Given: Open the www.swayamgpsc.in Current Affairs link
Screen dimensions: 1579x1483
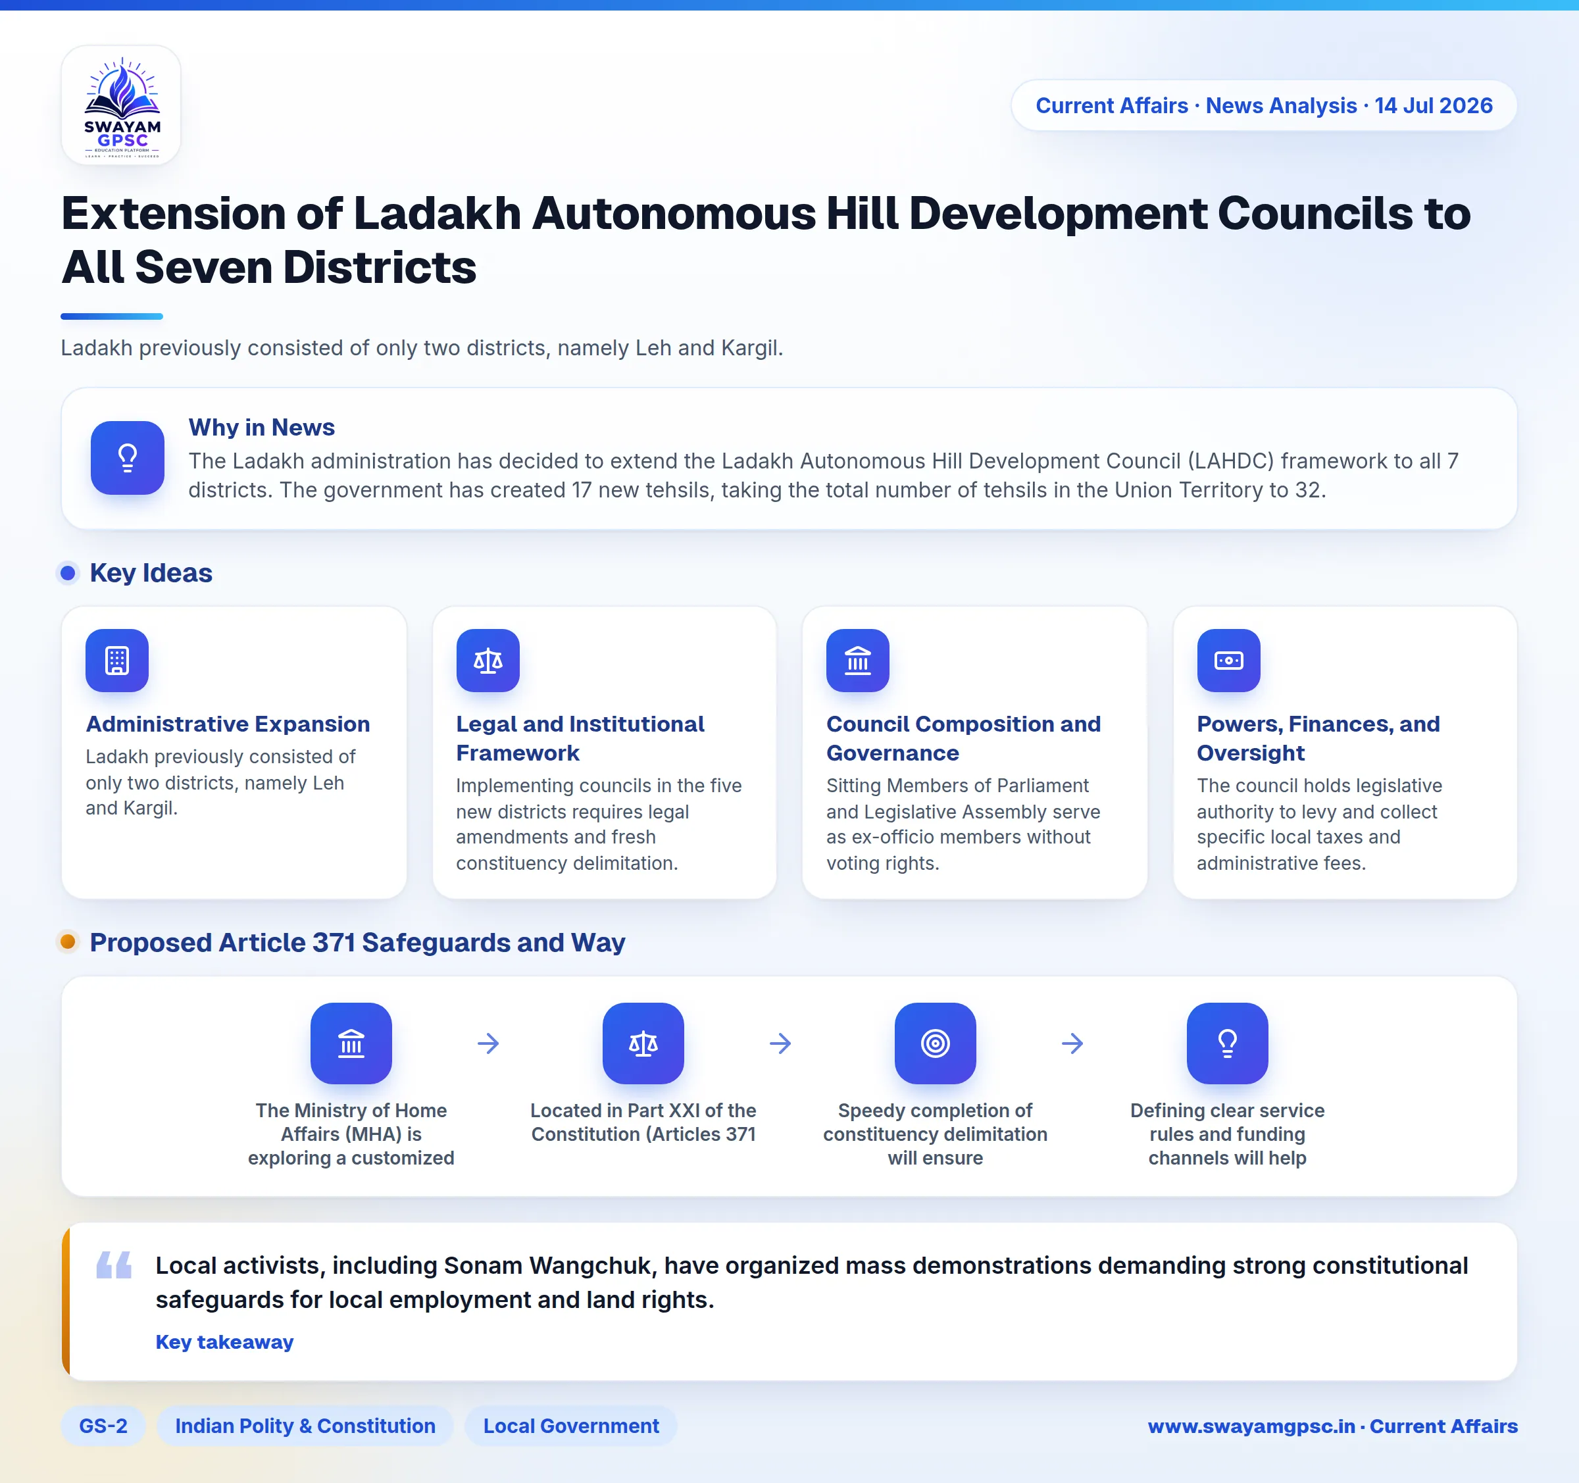Looking at the screenshot, I should pos(1332,1426).
